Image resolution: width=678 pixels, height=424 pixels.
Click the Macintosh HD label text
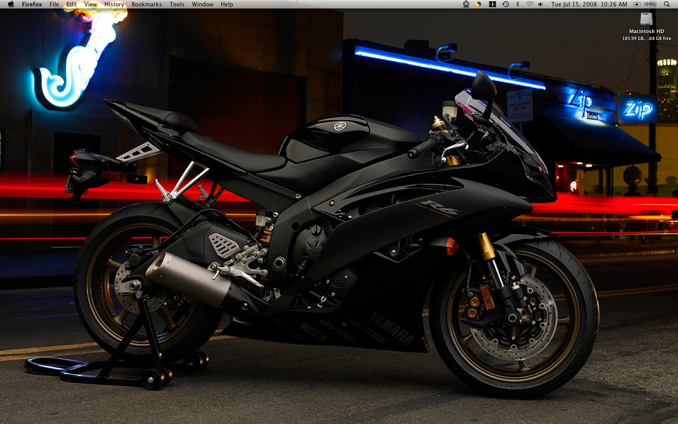pos(647,31)
